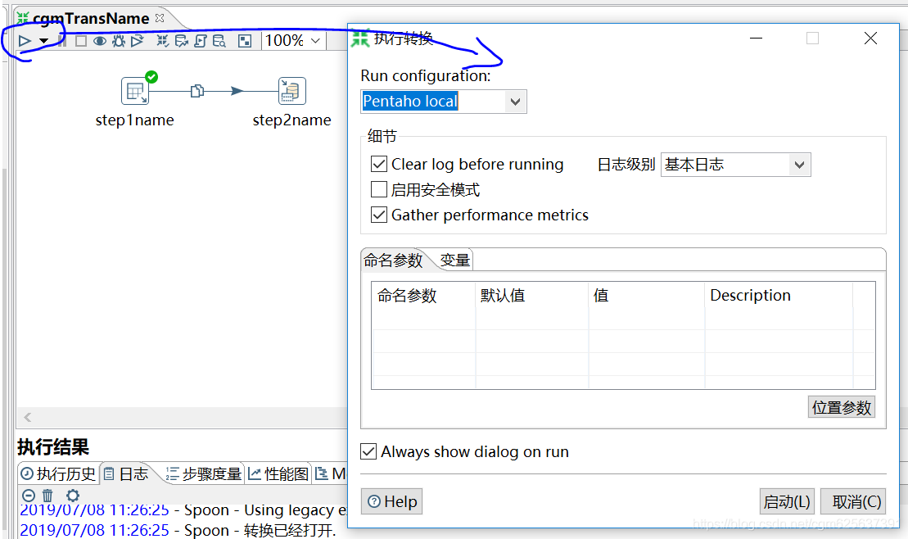Enable 启用安全模式 safe mode

click(378, 189)
